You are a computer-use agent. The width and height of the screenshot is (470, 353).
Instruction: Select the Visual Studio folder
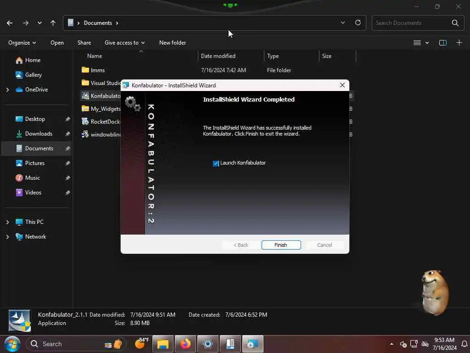101,83
